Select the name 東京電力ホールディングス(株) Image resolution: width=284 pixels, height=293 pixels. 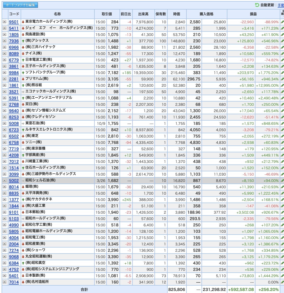tap(49, 21)
